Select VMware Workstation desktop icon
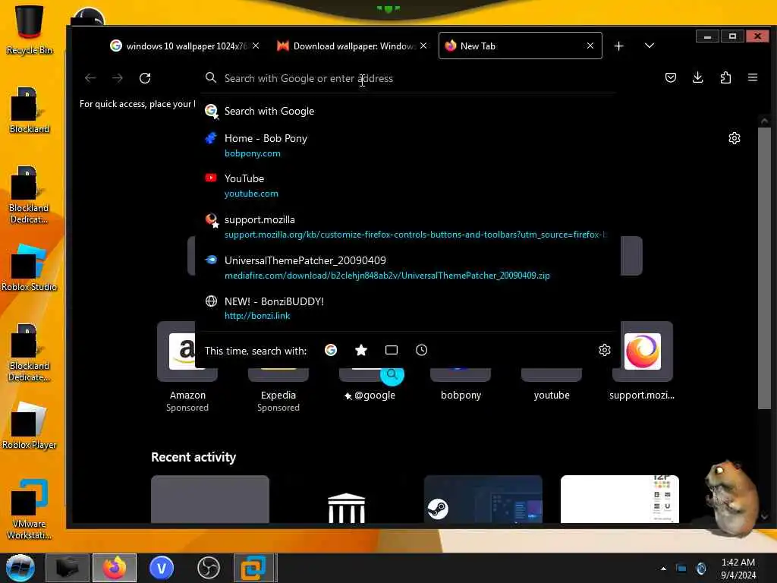This screenshot has height=583, width=777. 30,509
